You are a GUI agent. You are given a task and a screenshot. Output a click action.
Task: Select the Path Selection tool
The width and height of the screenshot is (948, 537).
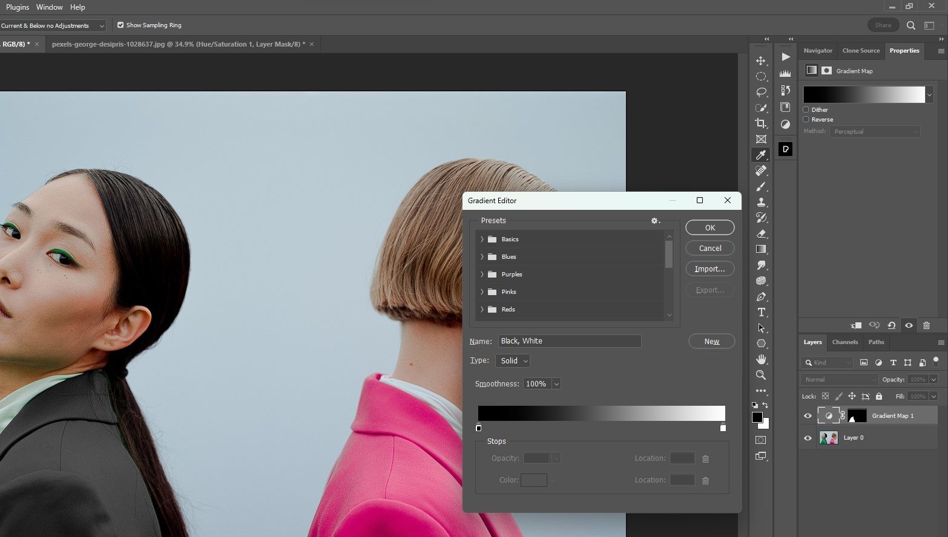pyautogui.click(x=761, y=328)
